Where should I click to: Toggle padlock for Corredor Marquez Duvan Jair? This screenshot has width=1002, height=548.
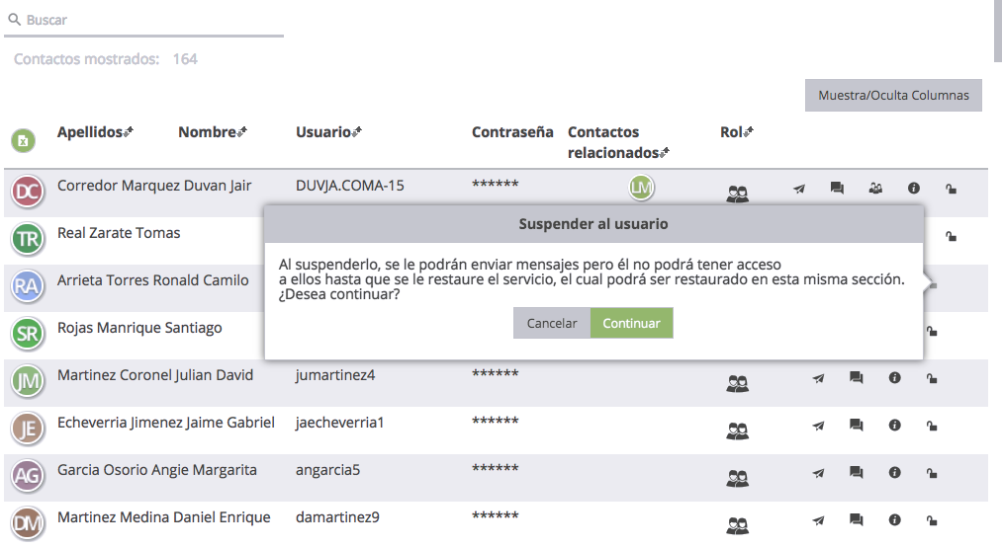pyautogui.click(x=951, y=189)
